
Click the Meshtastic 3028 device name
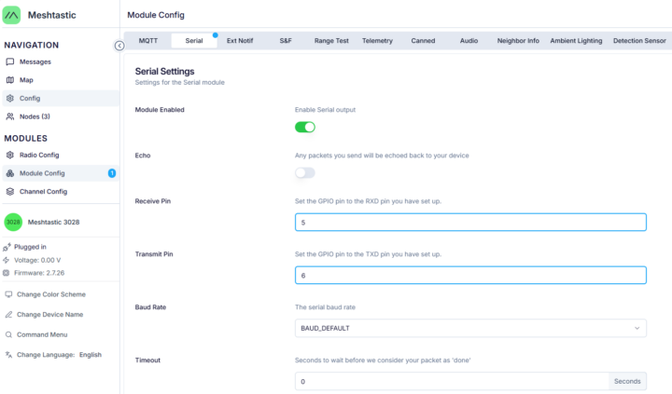(x=53, y=222)
